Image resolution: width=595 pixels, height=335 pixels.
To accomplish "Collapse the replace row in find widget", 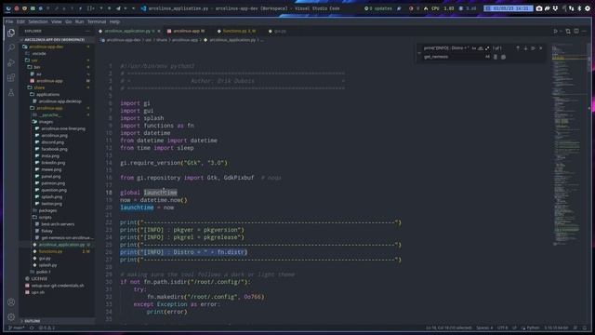I will pos(419,53).
